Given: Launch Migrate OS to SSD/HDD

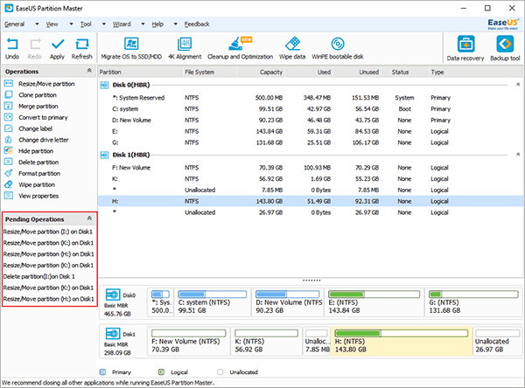Looking at the screenshot, I should coord(131,49).
